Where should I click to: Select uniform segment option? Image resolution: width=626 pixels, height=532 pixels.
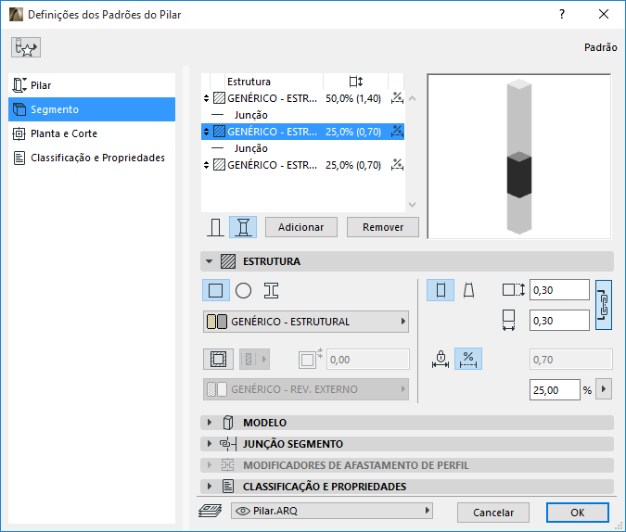pos(441,290)
